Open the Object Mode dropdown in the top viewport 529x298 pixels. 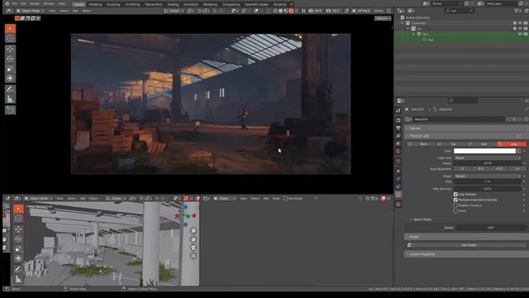(x=29, y=11)
